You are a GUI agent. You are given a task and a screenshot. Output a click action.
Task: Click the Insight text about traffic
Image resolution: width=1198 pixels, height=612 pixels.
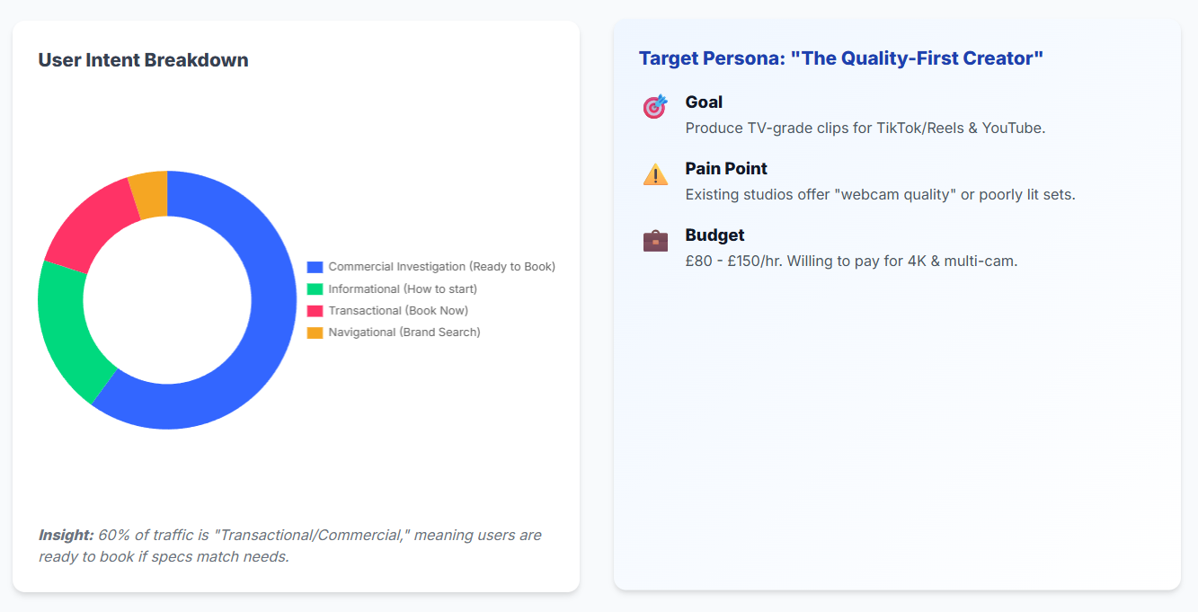290,545
